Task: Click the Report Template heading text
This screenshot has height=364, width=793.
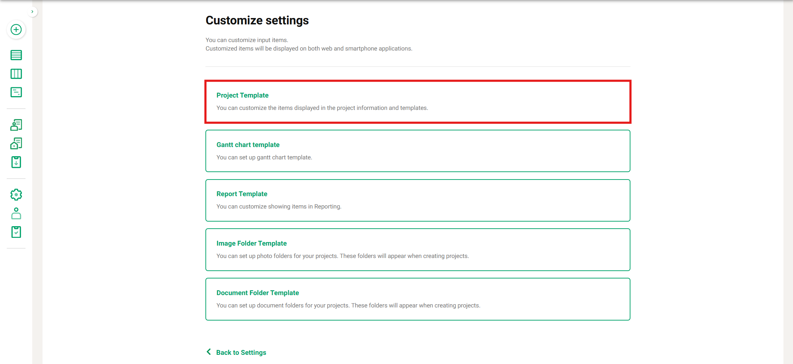Action: point(242,194)
